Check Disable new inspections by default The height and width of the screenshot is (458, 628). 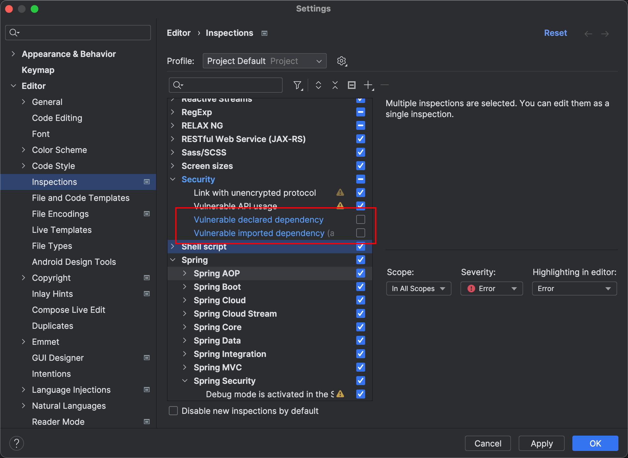(173, 411)
